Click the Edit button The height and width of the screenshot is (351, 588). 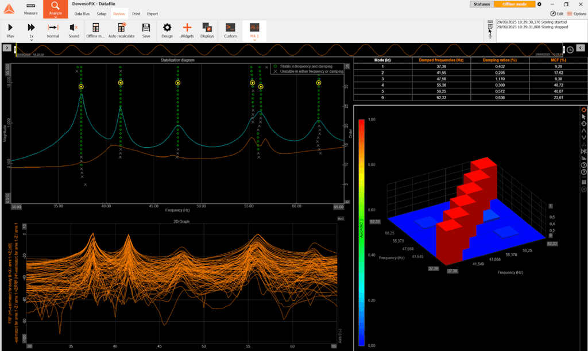coord(557,14)
